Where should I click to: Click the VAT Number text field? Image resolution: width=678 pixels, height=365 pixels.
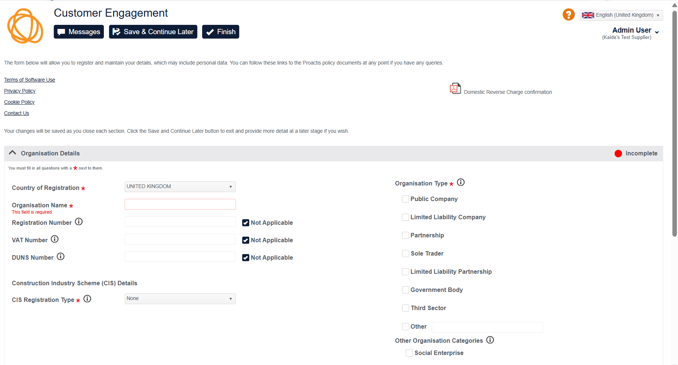click(180, 239)
